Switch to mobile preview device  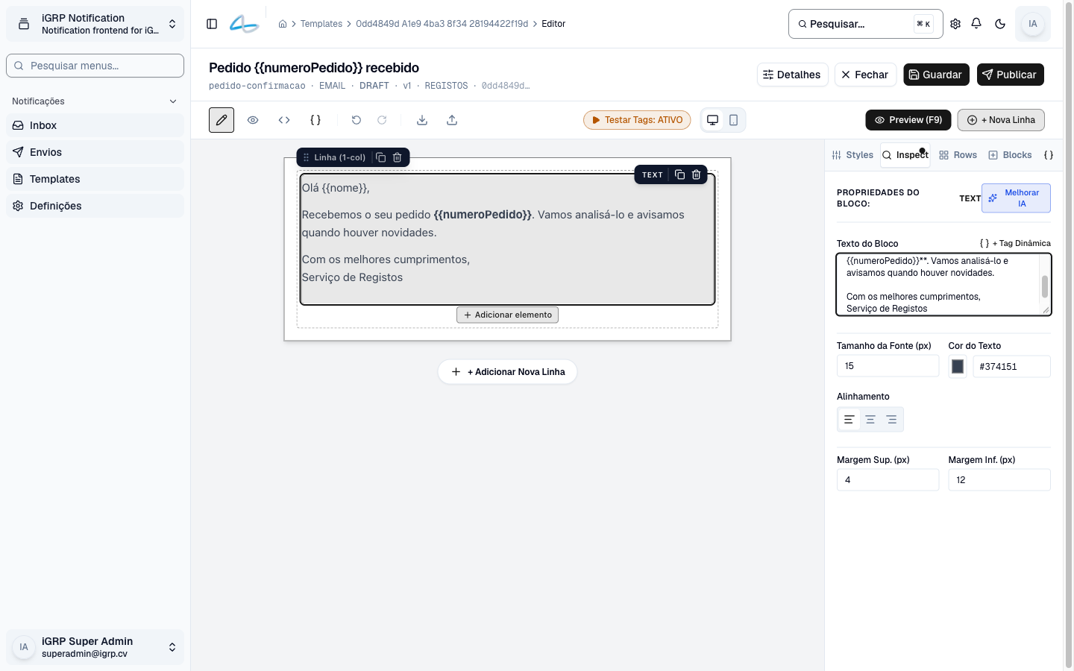click(734, 120)
